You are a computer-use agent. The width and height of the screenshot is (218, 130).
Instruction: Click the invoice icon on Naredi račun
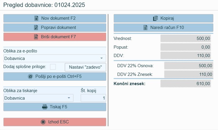pos(145,28)
